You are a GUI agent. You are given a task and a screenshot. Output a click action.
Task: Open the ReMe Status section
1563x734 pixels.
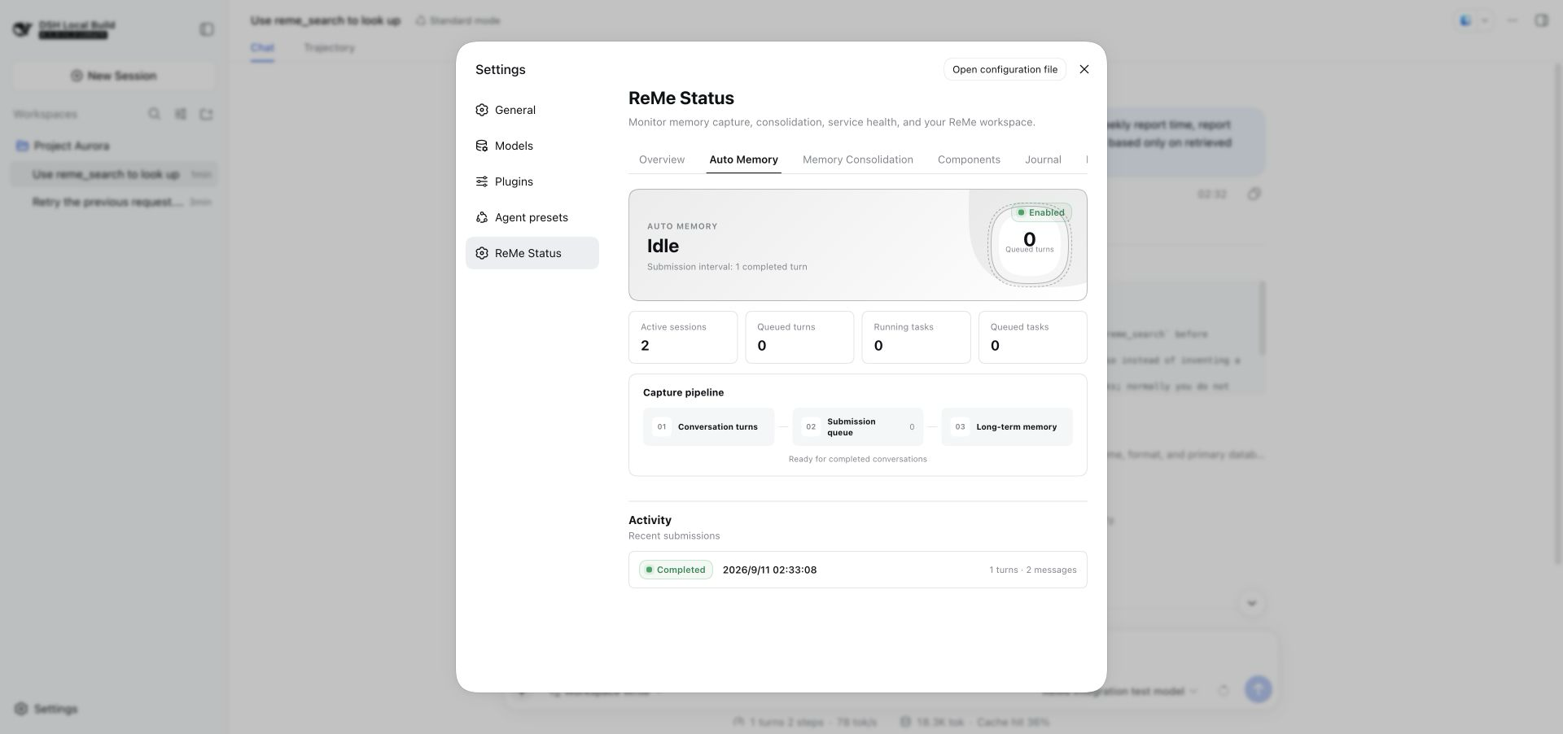532,253
